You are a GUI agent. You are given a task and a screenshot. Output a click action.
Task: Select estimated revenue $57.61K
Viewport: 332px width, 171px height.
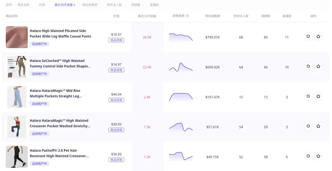pyautogui.click(x=213, y=127)
